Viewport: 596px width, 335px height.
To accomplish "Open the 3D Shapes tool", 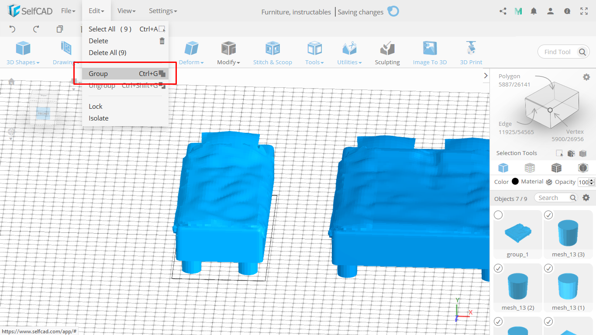I will pyautogui.click(x=23, y=53).
